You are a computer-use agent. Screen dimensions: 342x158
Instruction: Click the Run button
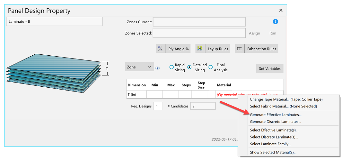click(273, 33)
